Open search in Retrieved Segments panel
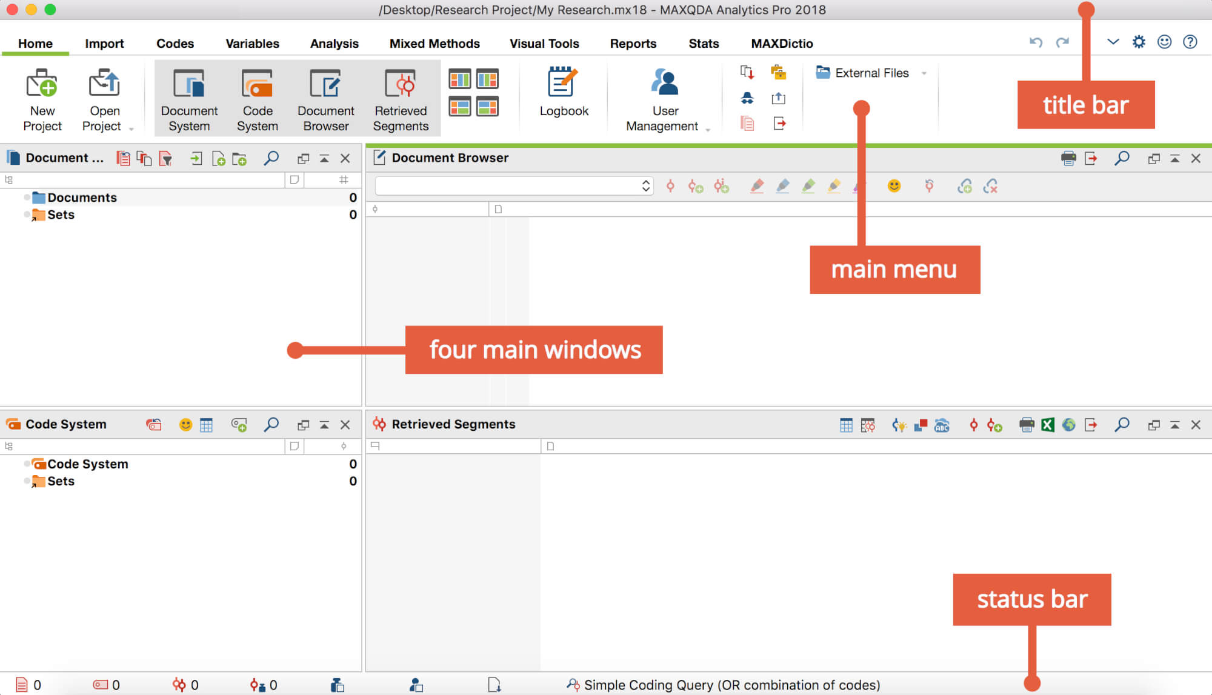 [x=1122, y=424]
